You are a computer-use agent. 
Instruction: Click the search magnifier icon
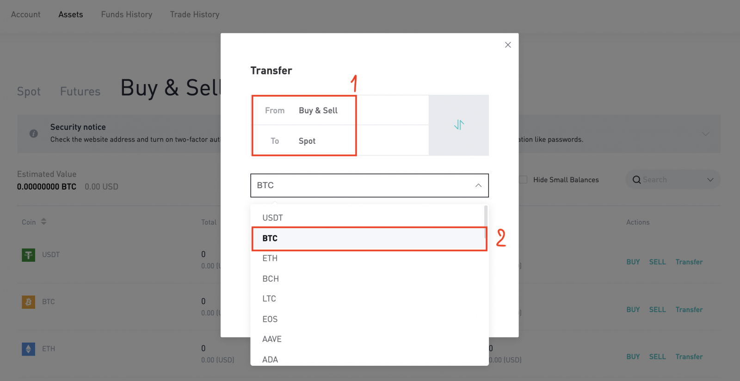637,179
